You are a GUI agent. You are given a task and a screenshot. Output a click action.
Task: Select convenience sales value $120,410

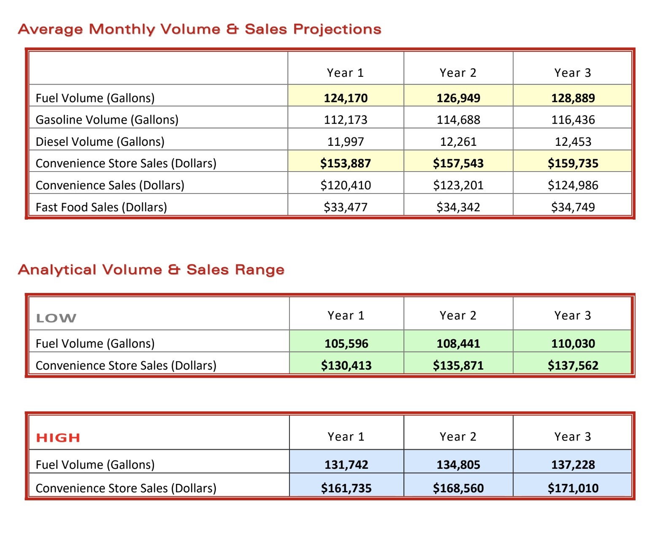(x=346, y=185)
